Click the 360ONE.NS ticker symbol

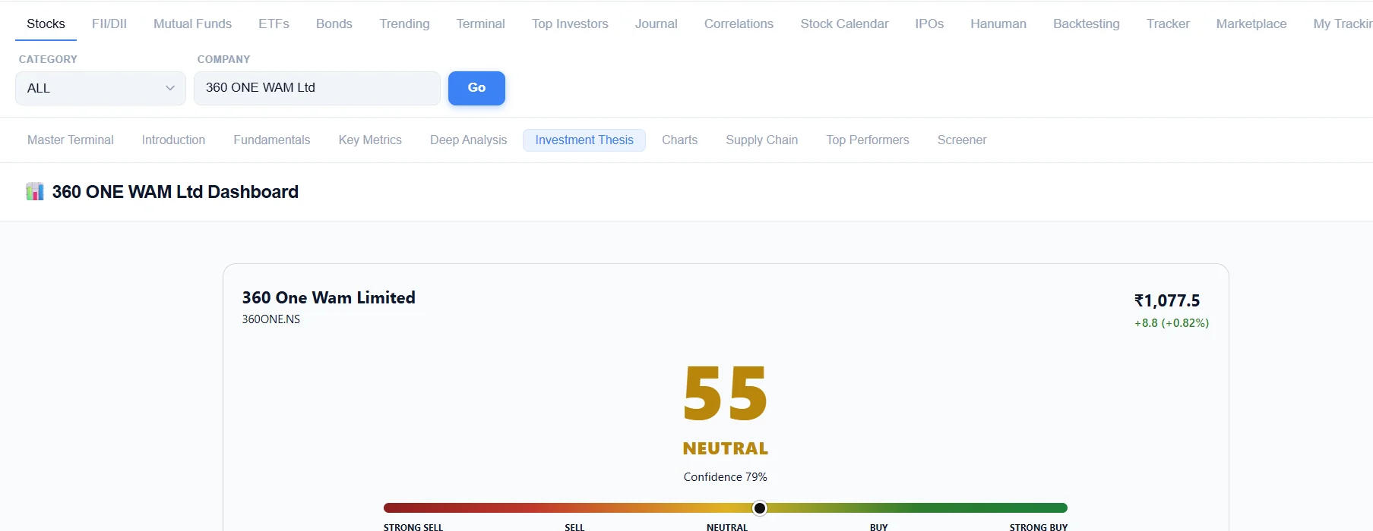coord(271,319)
